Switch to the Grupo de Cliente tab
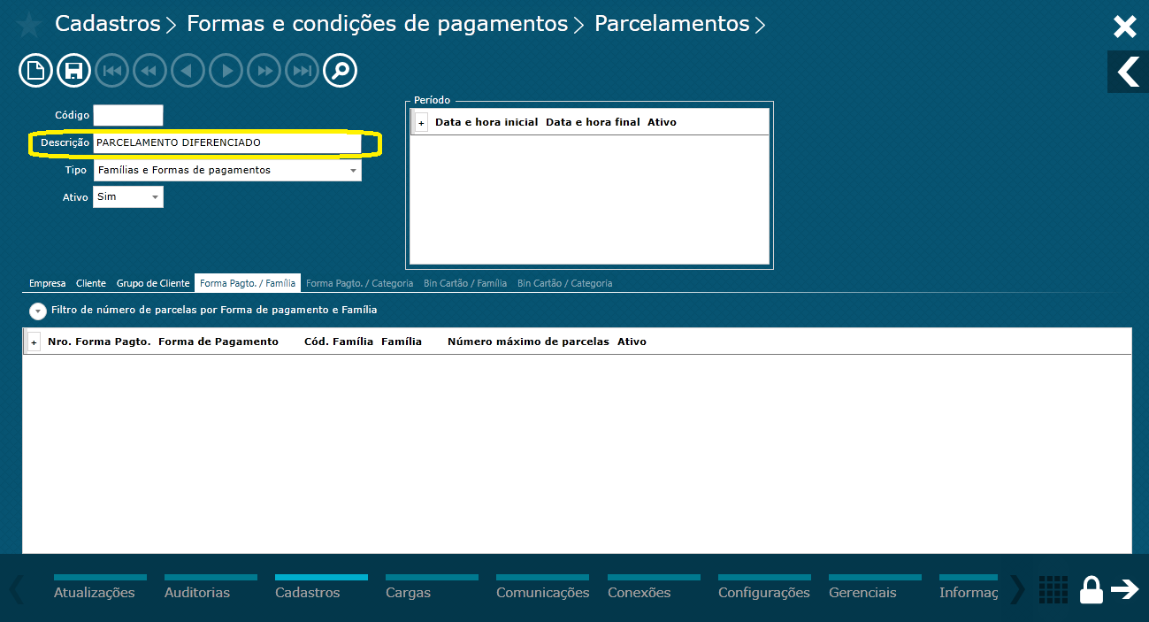Screen dimensions: 1149x622 pos(153,283)
